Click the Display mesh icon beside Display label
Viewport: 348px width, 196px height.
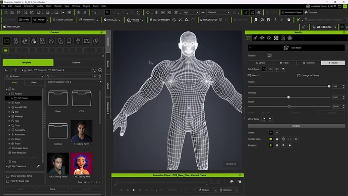tap(269, 56)
